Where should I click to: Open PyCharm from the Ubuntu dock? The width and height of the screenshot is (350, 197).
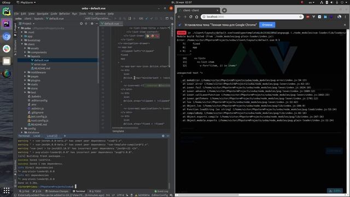click(x=7, y=11)
